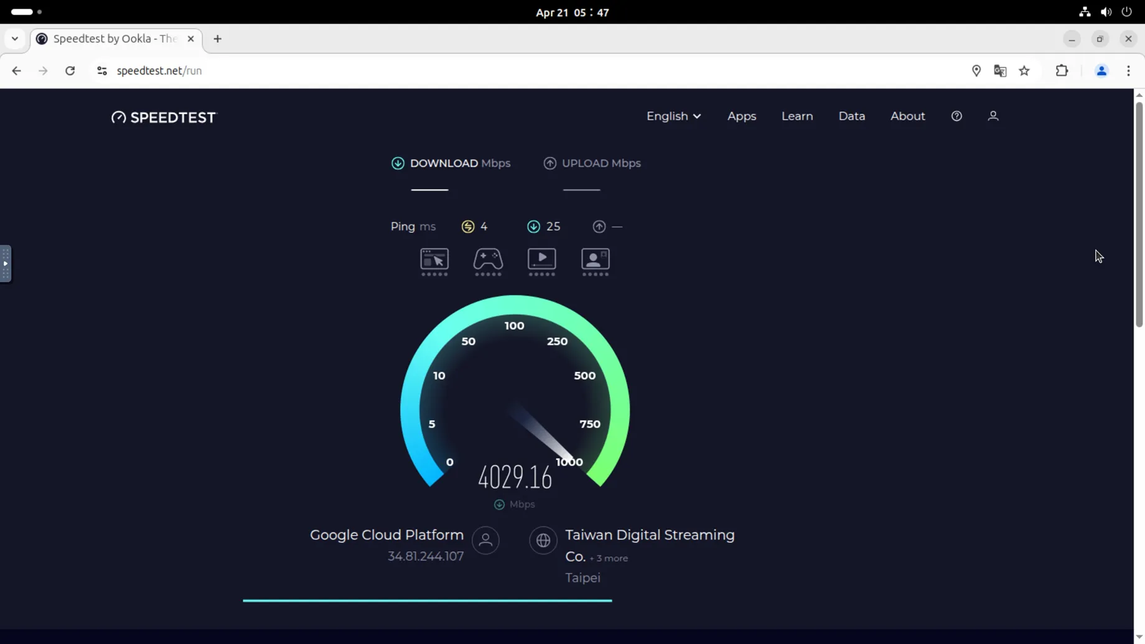Select the gaming controller performance icon
Viewport: 1145px width, 644px height.
click(x=488, y=261)
